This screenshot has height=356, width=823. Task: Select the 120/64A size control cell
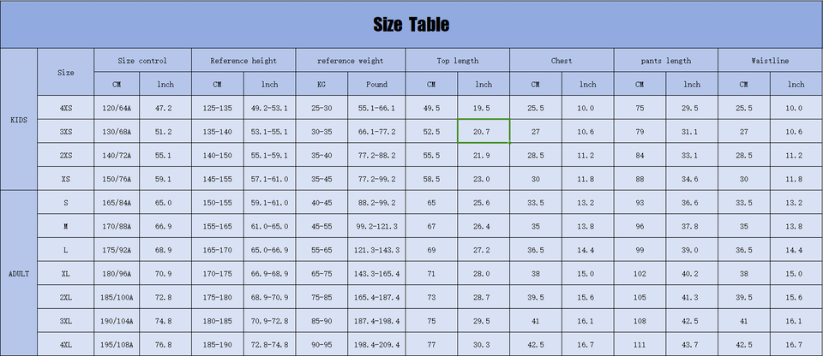click(116, 108)
